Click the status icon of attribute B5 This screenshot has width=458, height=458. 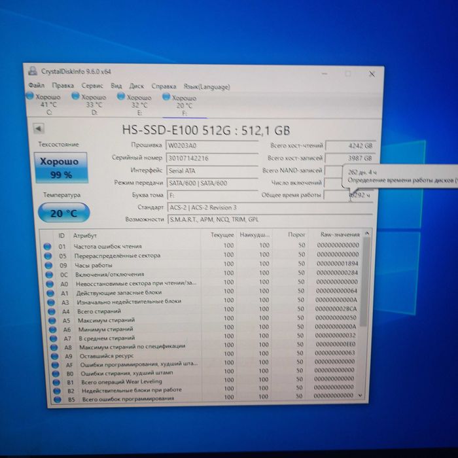point(58,400)
